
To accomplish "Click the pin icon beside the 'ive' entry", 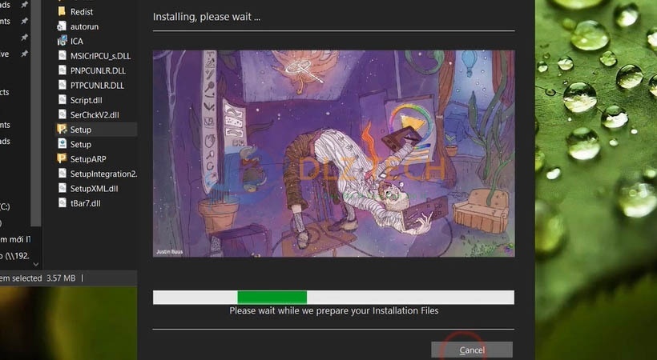I will point(25,54).
